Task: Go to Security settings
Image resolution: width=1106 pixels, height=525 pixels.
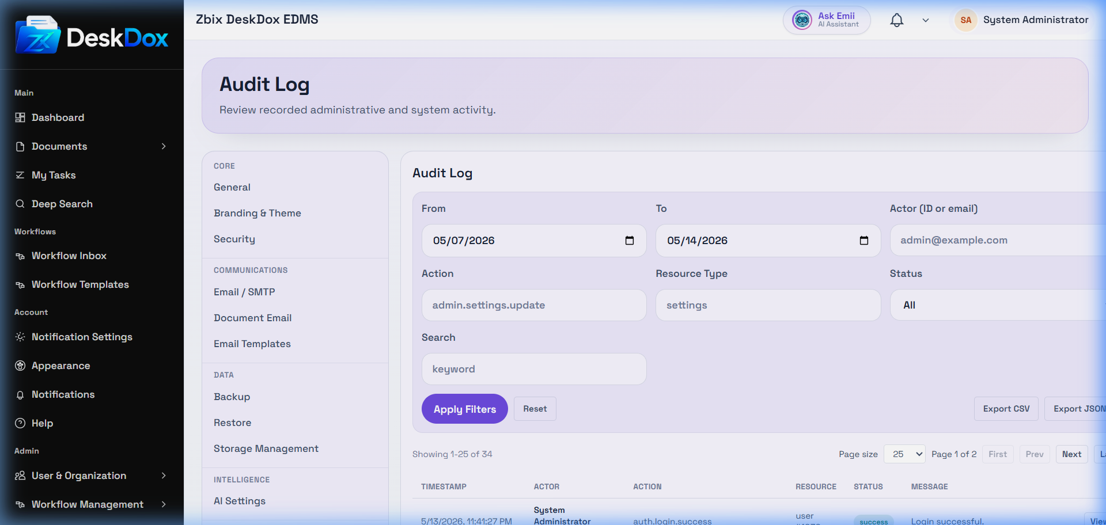Action: click(x=234, y=239)
